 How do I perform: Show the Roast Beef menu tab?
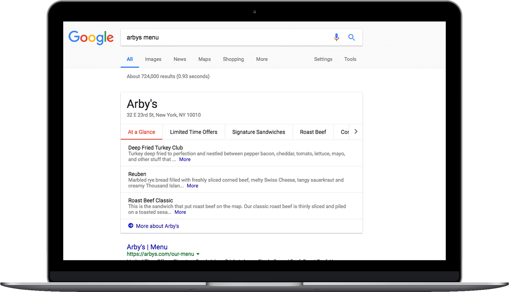[x=313, y=132]
